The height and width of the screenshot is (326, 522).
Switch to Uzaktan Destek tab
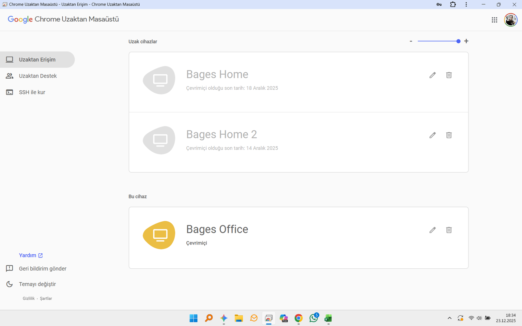pyautogui.click(x=38, y=76)
